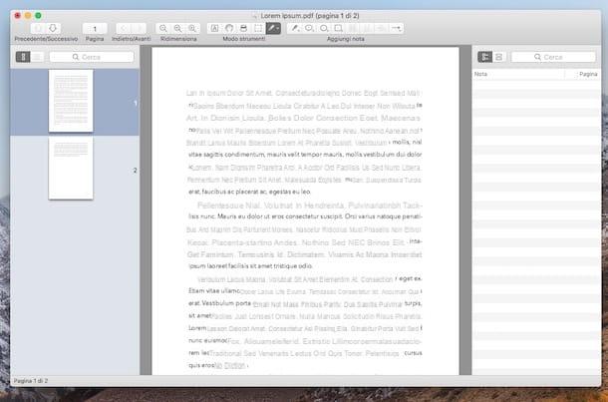
Task: Click the PDF document icon in title bar
Action: [x=255, y=16]
